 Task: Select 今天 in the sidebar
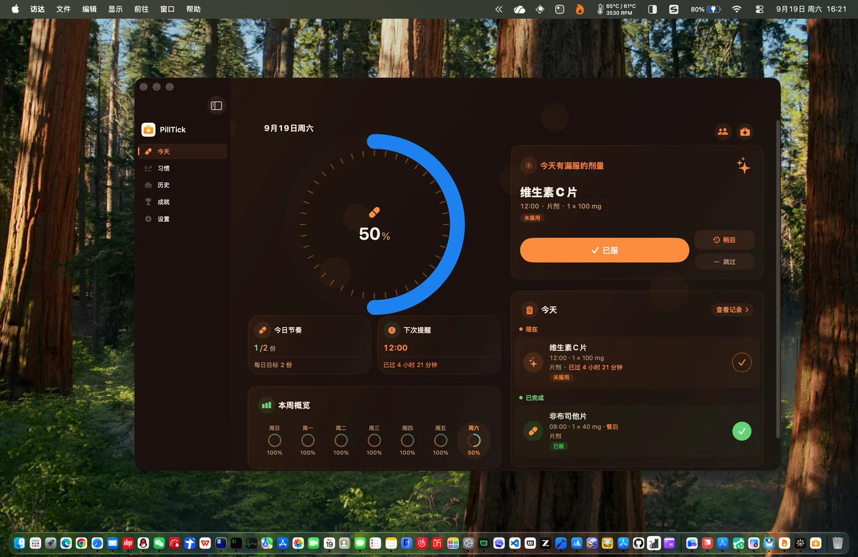tap(183, 151)
